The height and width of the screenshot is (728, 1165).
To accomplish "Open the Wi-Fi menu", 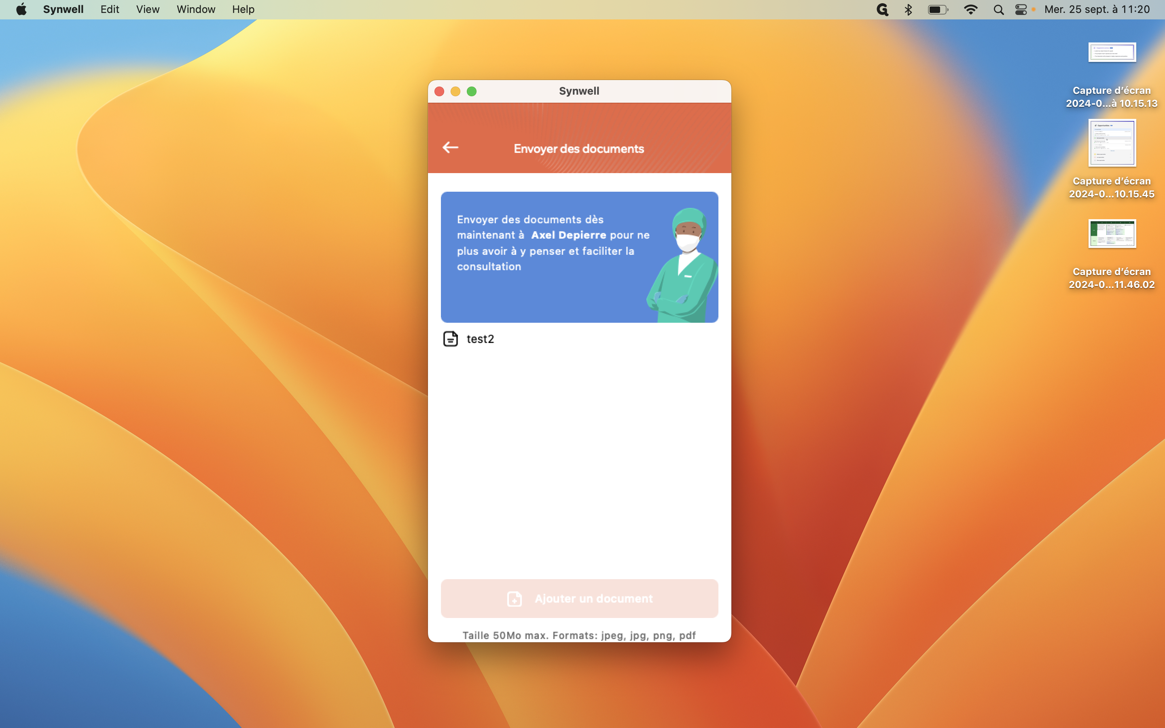I will [x=970, y=9].
